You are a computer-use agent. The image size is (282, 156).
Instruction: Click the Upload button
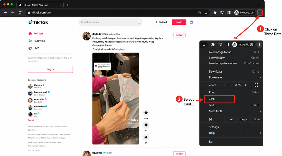(x=161, y=22)
